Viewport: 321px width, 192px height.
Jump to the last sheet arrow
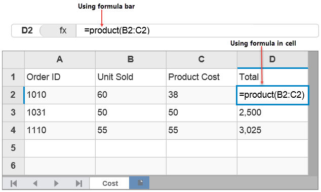click(79, 183)
